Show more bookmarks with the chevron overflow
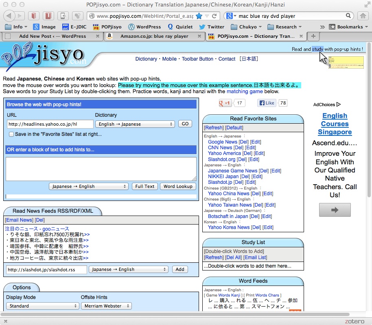 (322, 27)
